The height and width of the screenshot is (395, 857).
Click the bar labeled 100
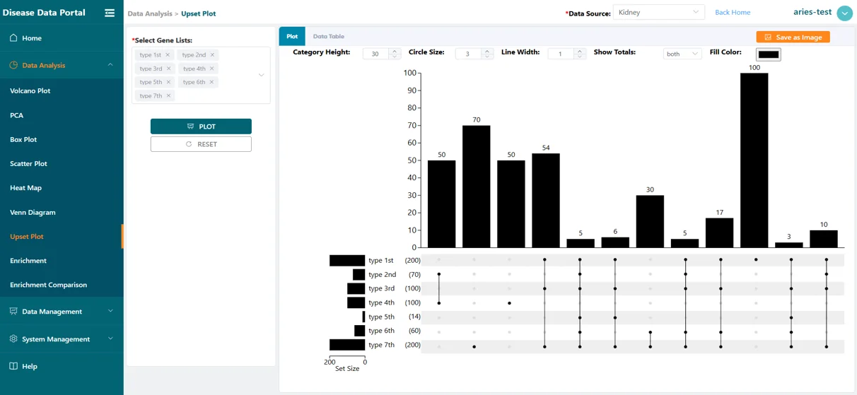point(754,160)
